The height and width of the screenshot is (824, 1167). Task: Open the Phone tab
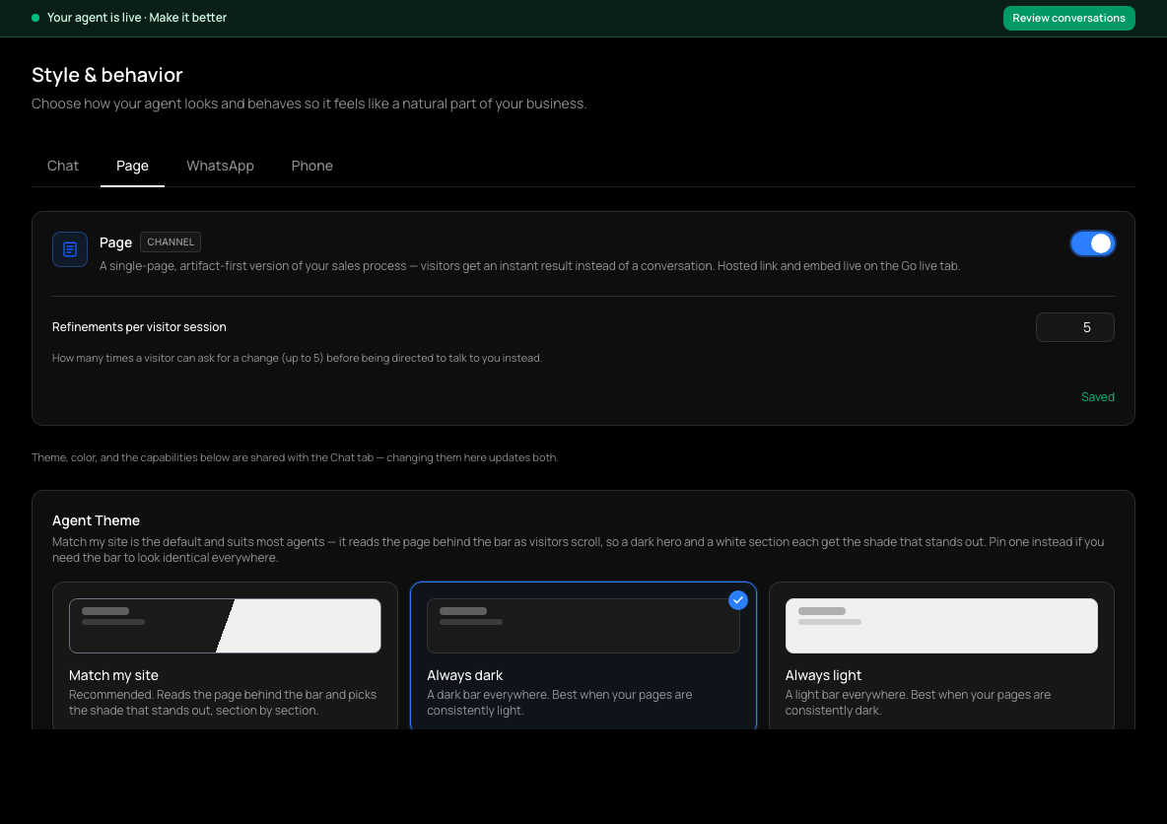pos(311,166)
